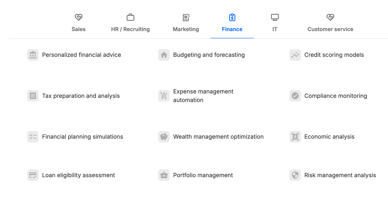Click the Finance tab label
The image size is (388, 215).
232,29
